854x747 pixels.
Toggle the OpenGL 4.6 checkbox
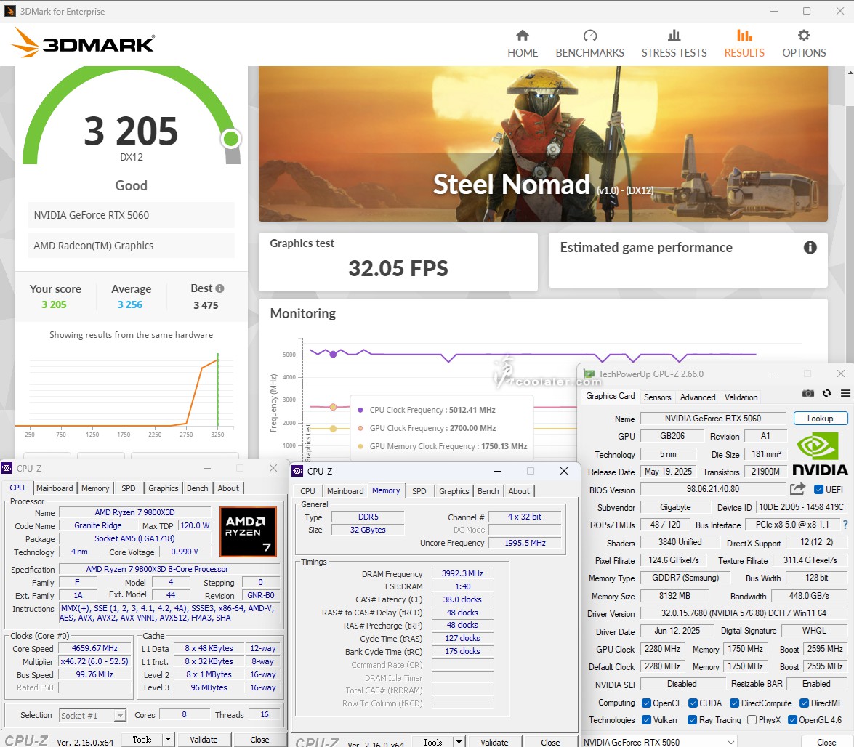[793, 720]
